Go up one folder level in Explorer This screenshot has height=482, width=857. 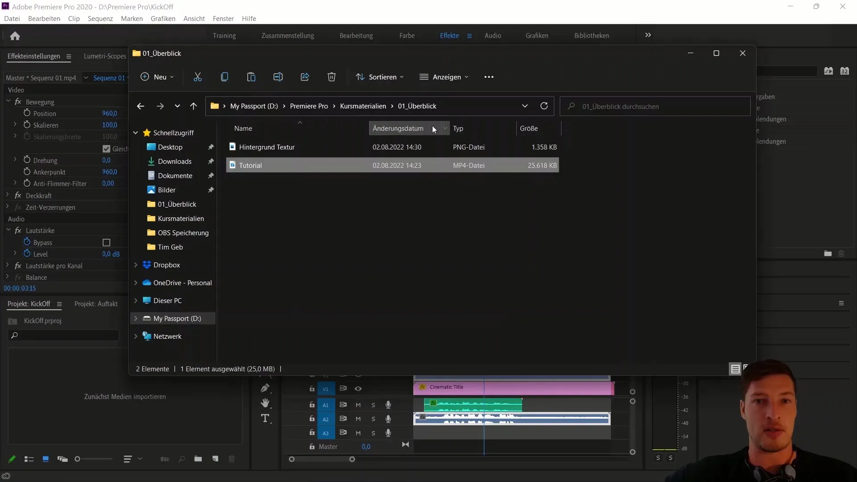click(193, 106)
